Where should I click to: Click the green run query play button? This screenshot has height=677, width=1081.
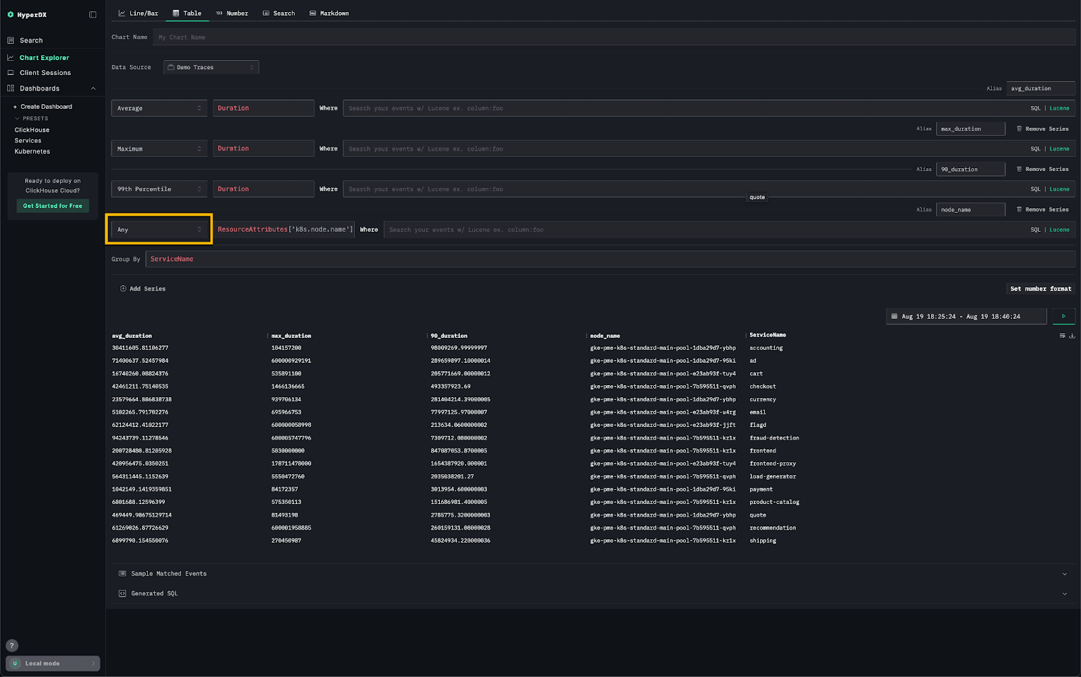(1063, 316)
